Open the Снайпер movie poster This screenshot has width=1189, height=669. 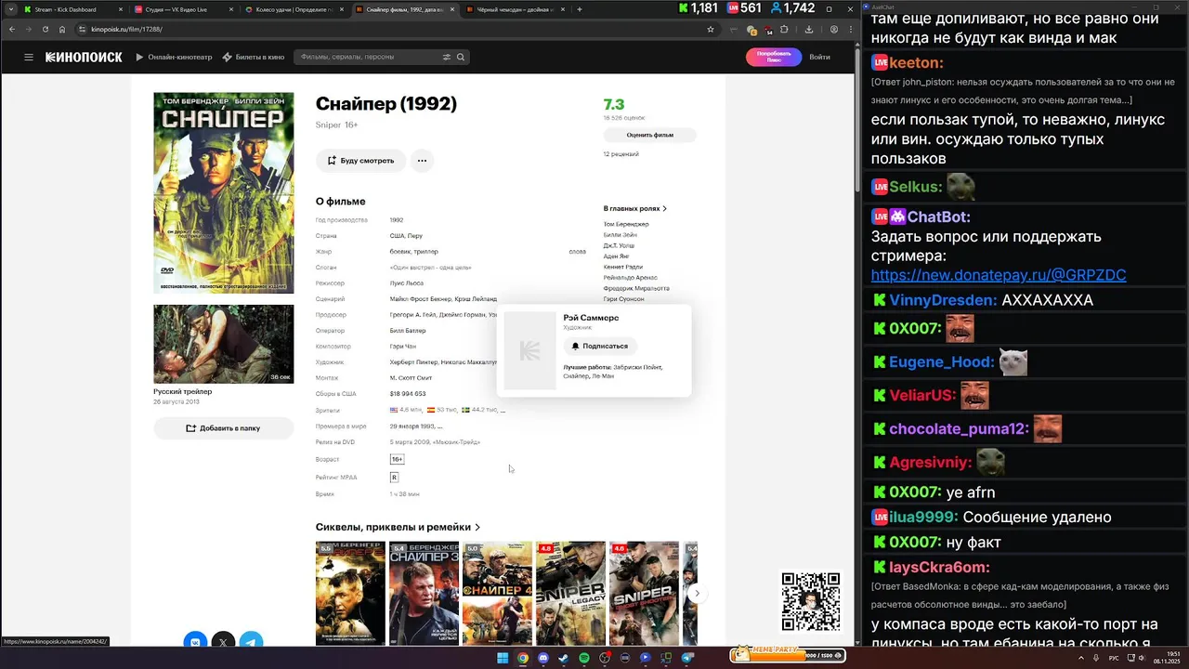[223, 192]
